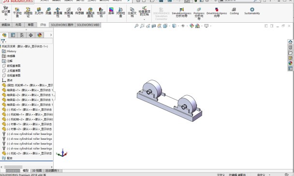Launch DriveWorksXpress 向导
Screen dimensions: 294x176
[x=217, y=13]
